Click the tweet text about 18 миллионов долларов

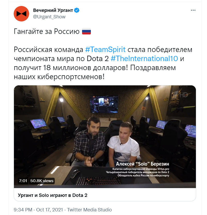point(94,68)
